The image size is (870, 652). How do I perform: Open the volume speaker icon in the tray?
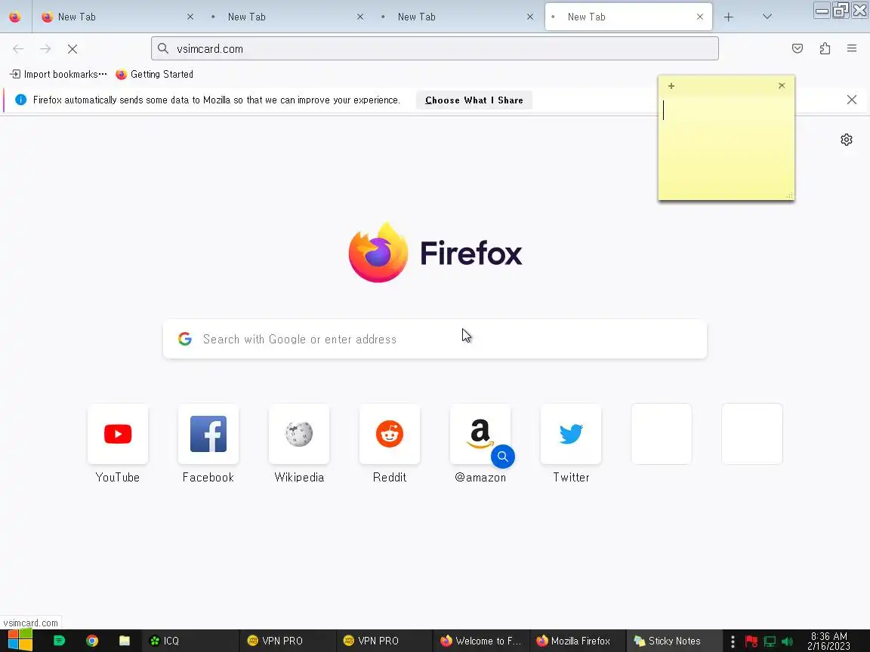[x=787, y=641]
